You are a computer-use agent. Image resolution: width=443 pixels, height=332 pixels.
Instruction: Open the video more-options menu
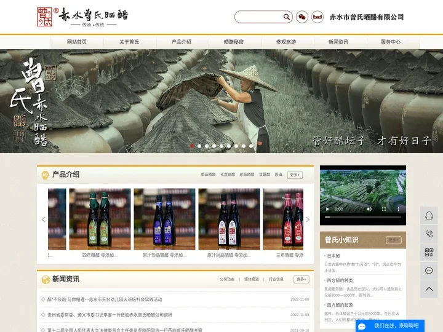[x=399, y=209]
